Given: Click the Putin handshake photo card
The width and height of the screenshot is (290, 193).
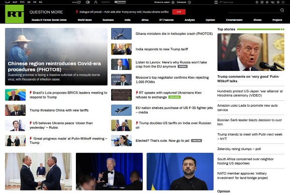Looking at the screenshot, I should (39, 171).
